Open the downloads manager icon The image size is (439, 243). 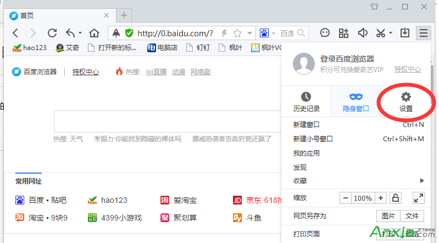[405, 33]
